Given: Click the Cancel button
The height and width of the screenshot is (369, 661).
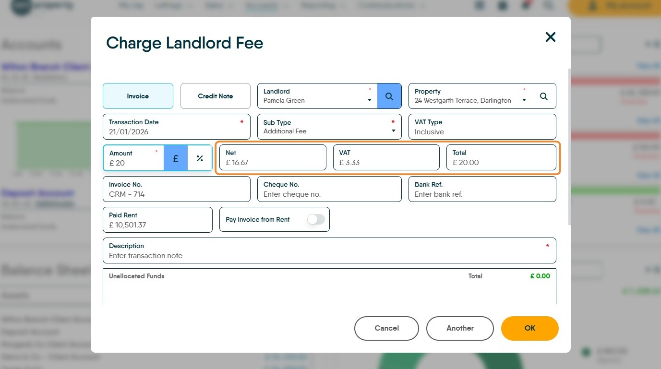Looking at the screenshot, I should click(386, 328).
